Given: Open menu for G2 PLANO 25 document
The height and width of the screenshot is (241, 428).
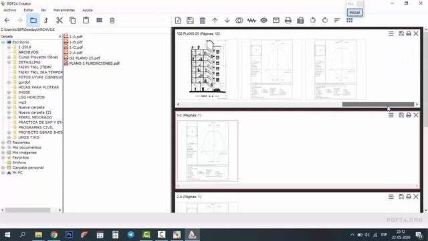Looking at the screenshot, I should (391, 33).
